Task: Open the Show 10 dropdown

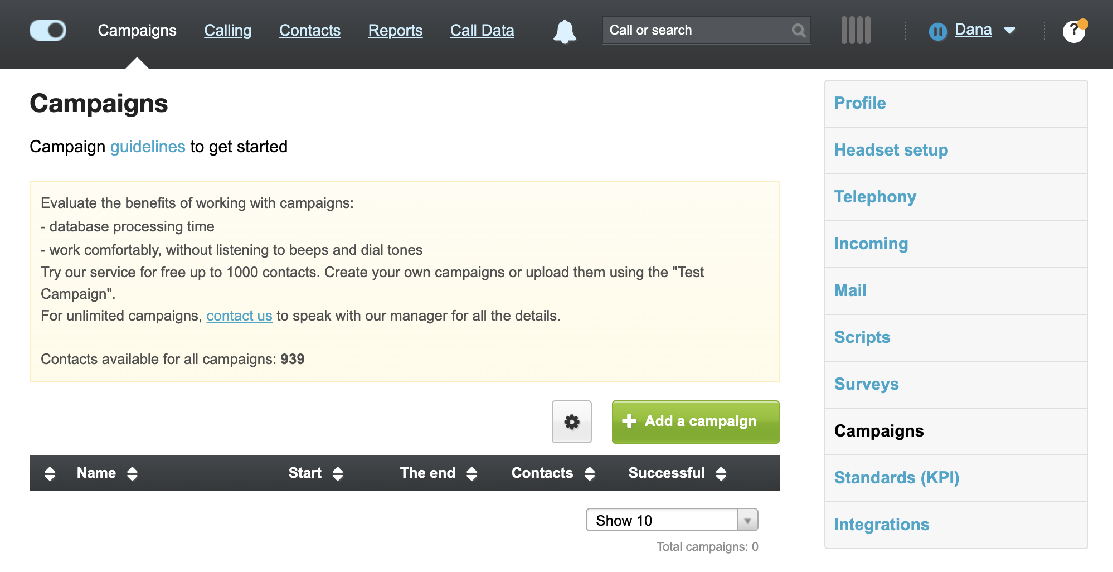Action: coord(672,520)
